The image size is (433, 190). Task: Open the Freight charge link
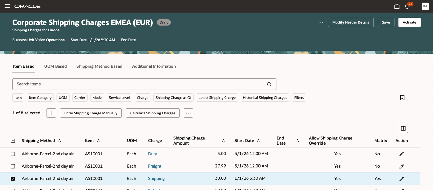pyautogui.click(x=155, y=166)
